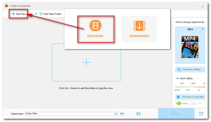
Task: Open the Converter module
Action: click(96, 29)
